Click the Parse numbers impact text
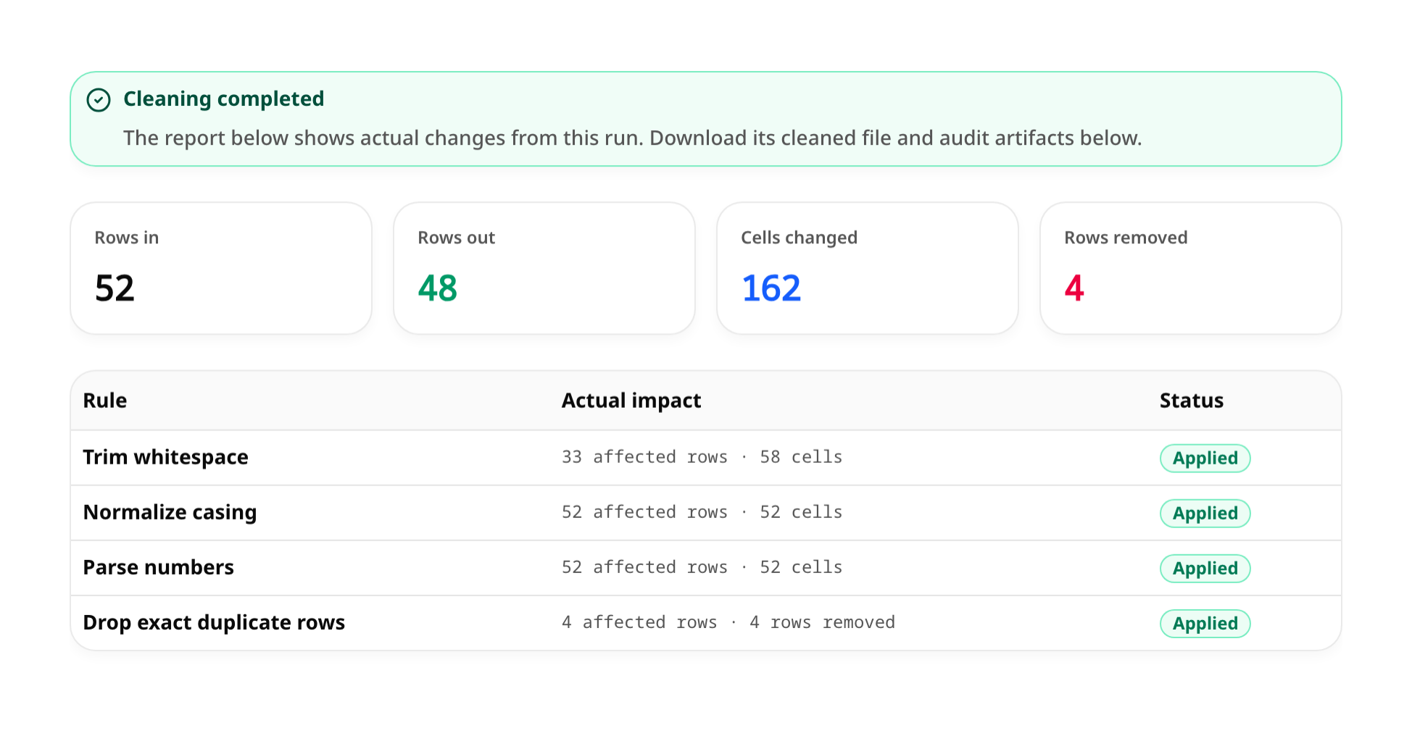The width and height of the screenshot is (1412, 736). coord(702,567)
